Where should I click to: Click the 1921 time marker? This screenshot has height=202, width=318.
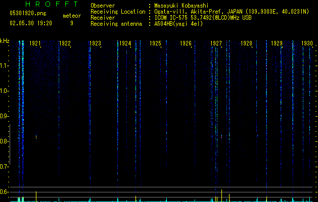tap(35, 43)
